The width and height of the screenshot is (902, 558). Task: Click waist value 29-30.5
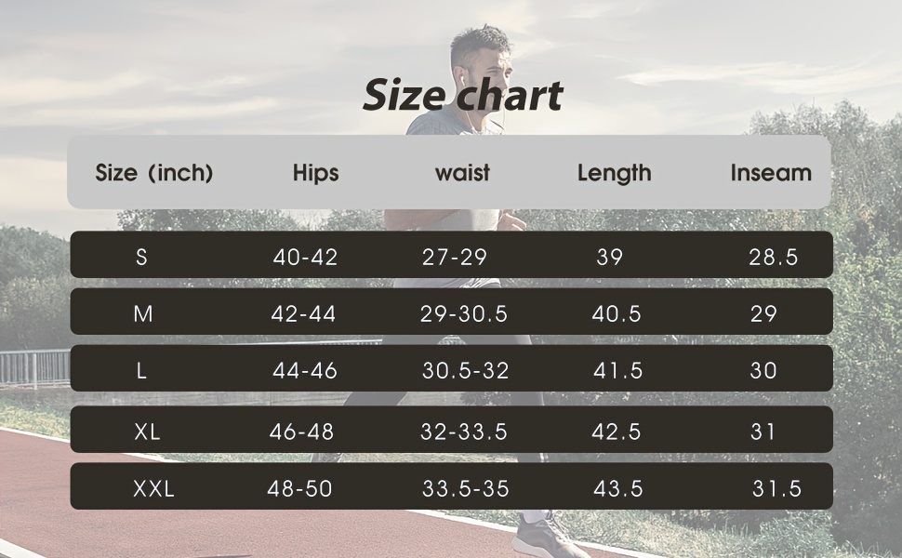coord(463,314)
